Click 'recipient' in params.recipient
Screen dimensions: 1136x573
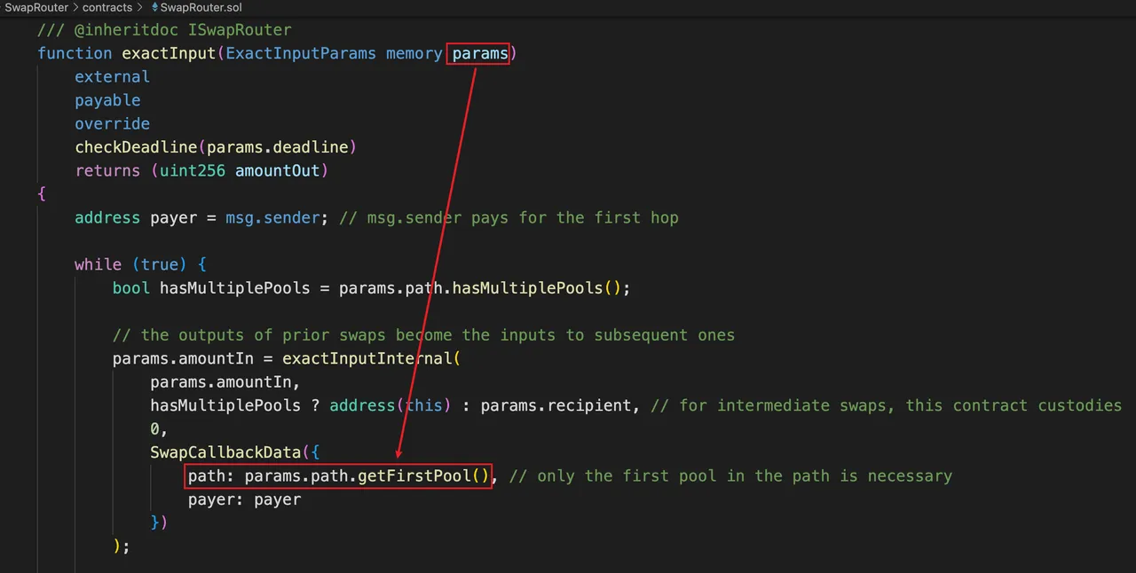point(588,405)
